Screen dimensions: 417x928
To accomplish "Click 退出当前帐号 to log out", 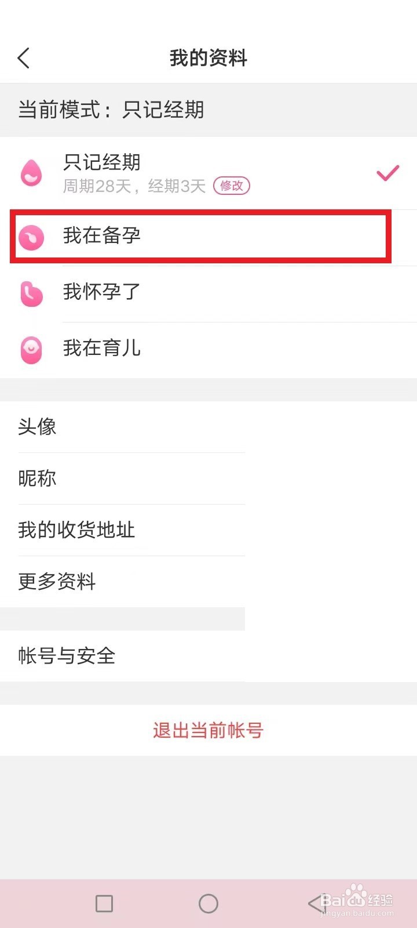I will coord(209,730).
